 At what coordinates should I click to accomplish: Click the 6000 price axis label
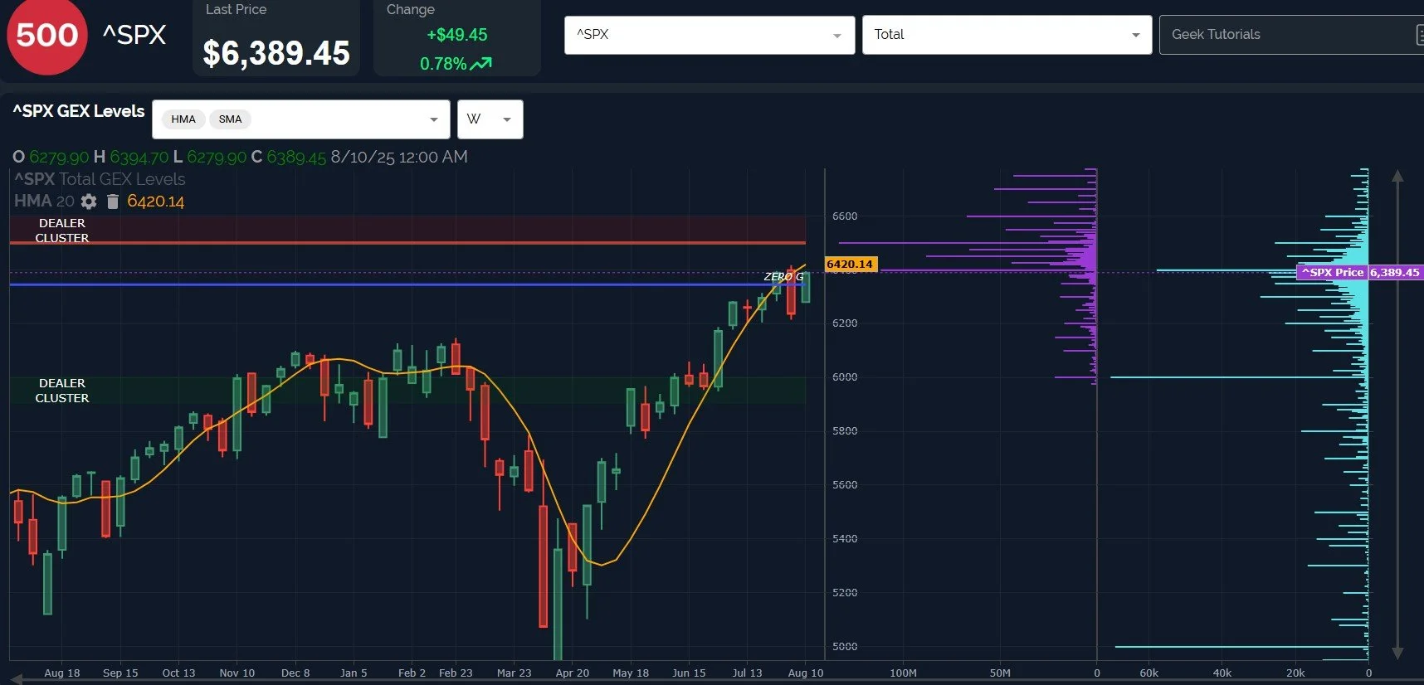tap(845, 377)
